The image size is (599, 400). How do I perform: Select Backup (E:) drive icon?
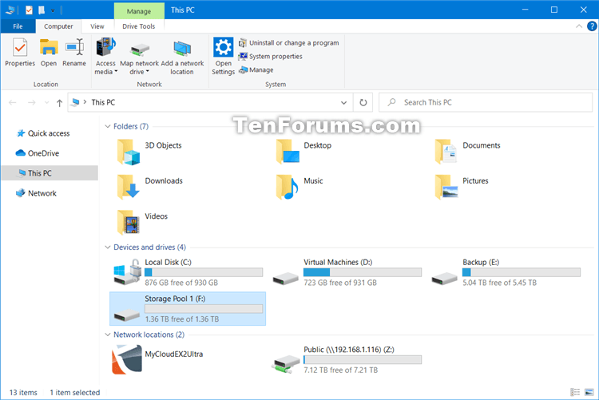click(445, 278)
